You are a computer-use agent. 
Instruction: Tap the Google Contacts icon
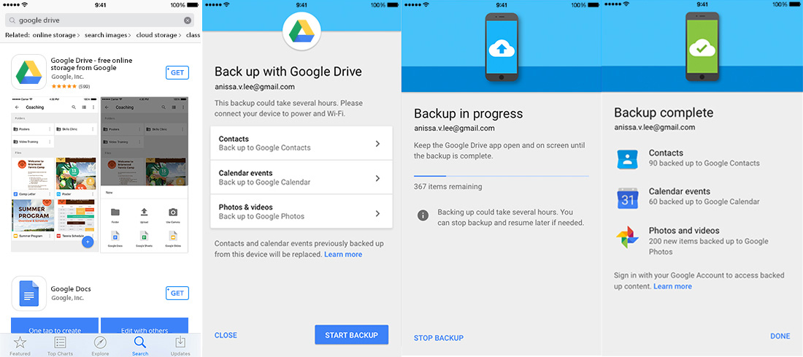click(627, 158)
